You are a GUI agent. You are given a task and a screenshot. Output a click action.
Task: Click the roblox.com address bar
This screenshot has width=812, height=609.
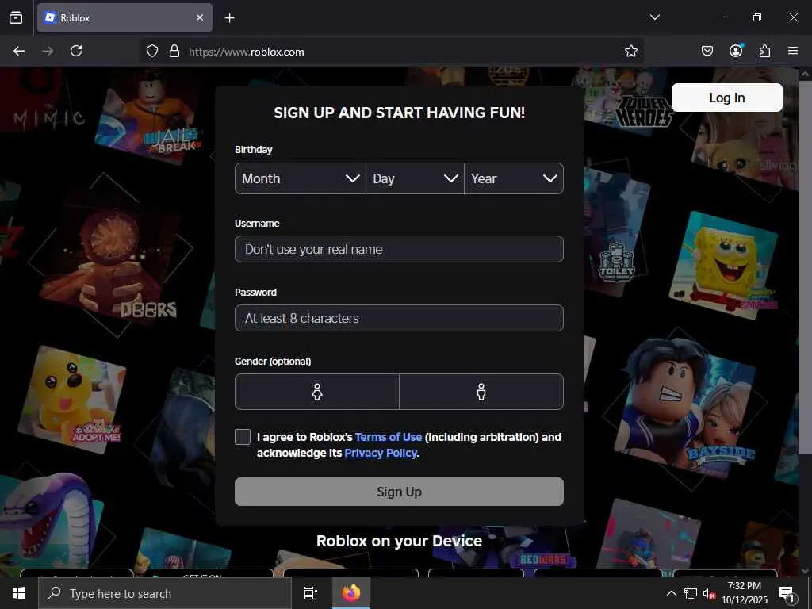tap(393, 52)
